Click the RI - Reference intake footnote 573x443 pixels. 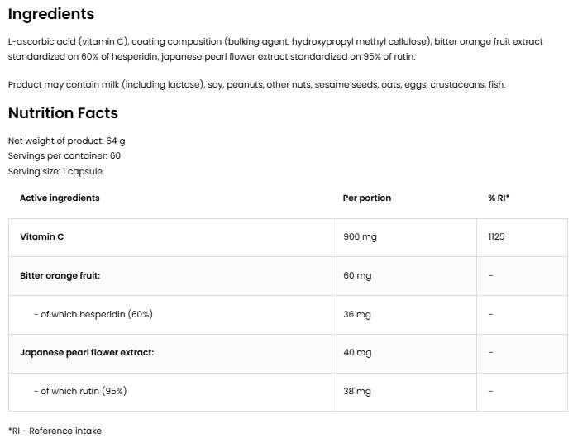point(55,431)
